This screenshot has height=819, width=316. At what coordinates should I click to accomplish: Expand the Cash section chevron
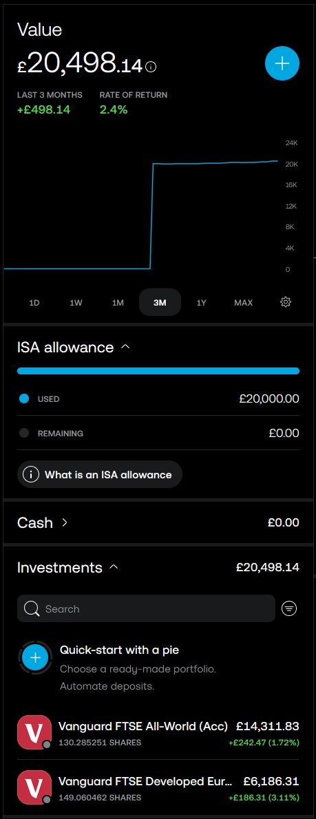(65, 522)
